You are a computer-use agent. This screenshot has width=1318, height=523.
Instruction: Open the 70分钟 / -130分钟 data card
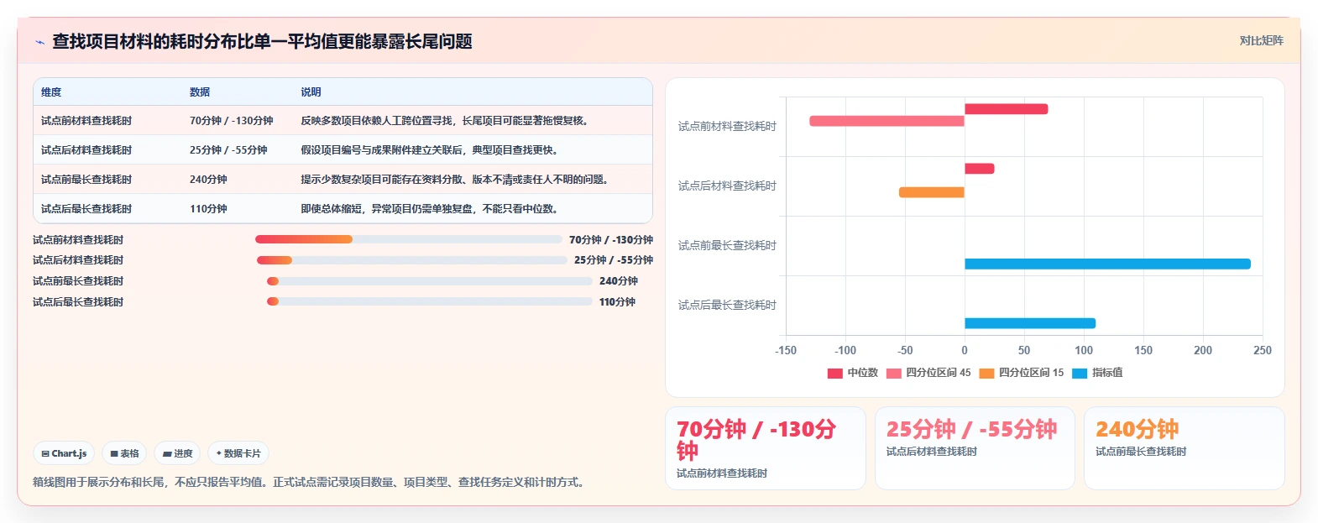tap(765, 448)
